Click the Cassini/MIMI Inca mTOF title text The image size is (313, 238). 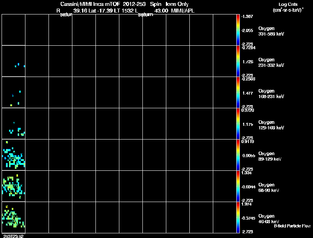tap(124, 4)
